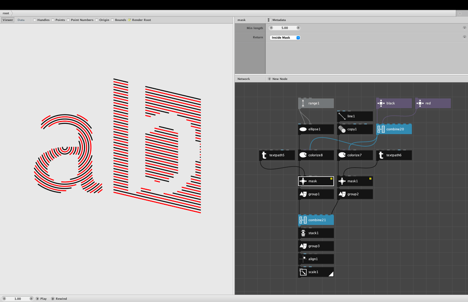This screenshot has height=302, width=468.
Task: Enable the Origin checkbox
Action: (97, 20)
